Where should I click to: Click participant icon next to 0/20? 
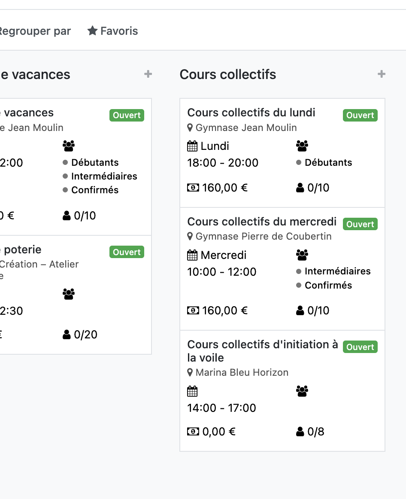point(67,335)
